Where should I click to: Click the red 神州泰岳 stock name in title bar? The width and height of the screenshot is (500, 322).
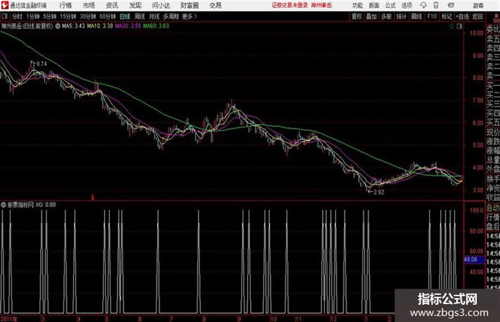tap(322, 5)
